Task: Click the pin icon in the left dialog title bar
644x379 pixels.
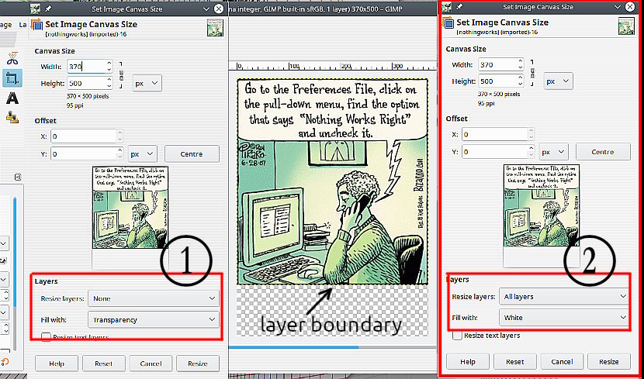Action: 48,9
